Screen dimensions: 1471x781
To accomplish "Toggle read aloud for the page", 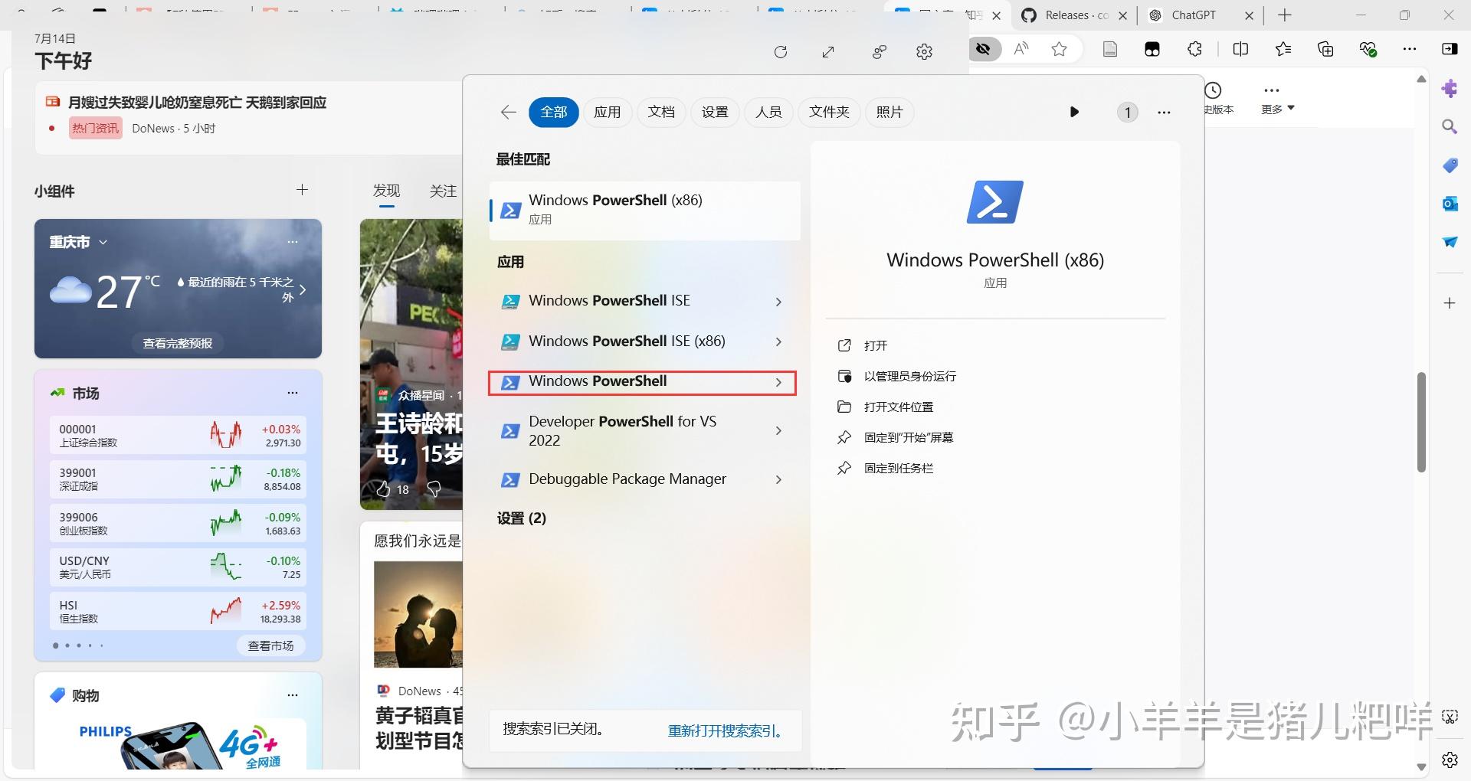I will point(1021,48).
